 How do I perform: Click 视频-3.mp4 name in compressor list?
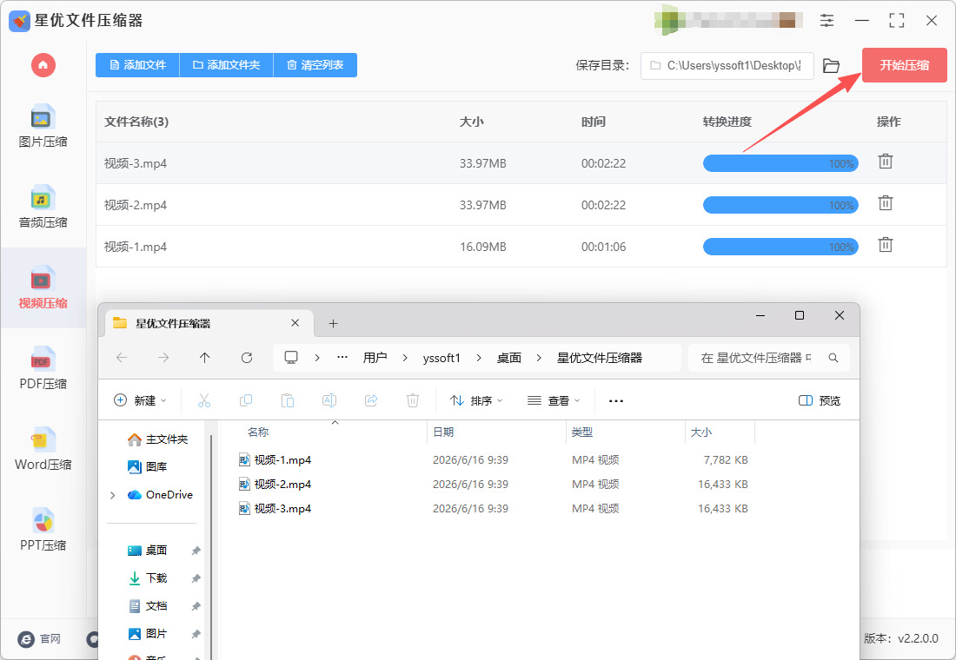coord(136,163)
